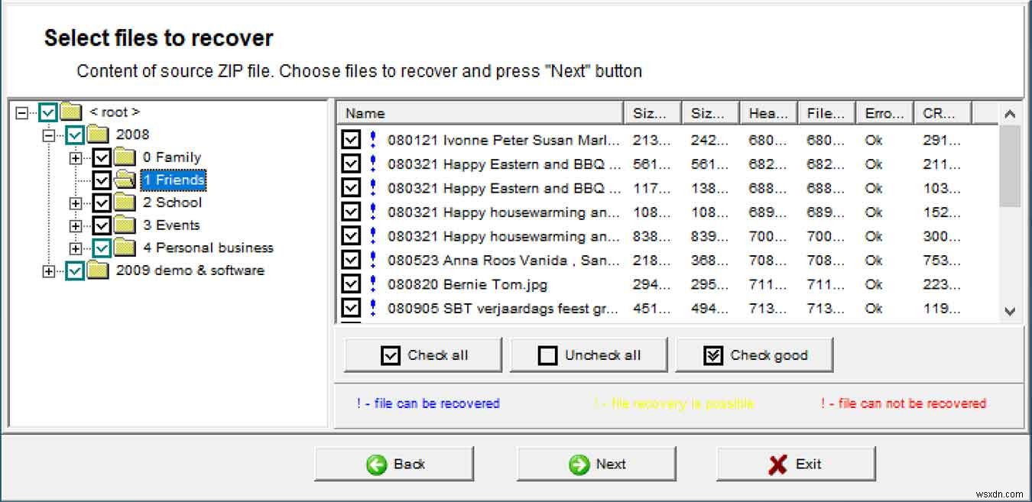
Task: Toggle the checkbox beside 080820 Bernie Tom.jpg
Action: click(x=351, y=284)
